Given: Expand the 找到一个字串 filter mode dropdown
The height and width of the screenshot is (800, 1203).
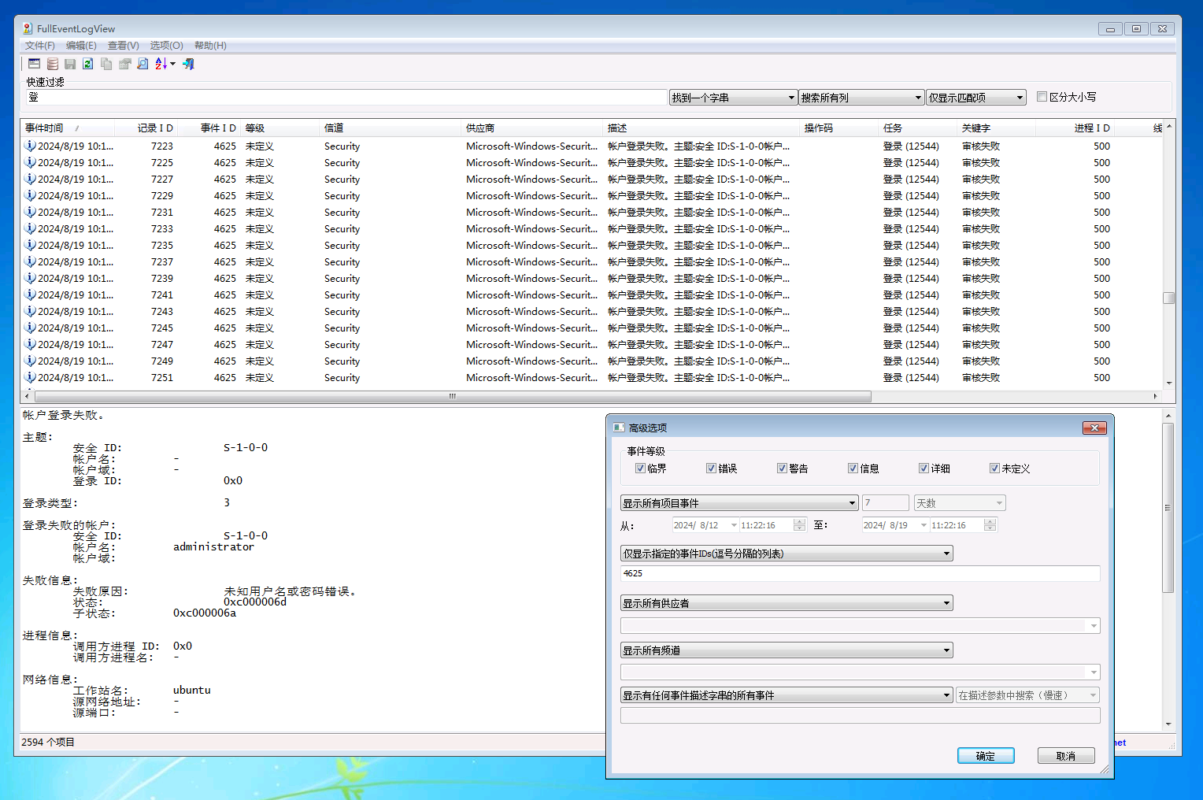Looking at the screenshot, I should coord(733,98).
